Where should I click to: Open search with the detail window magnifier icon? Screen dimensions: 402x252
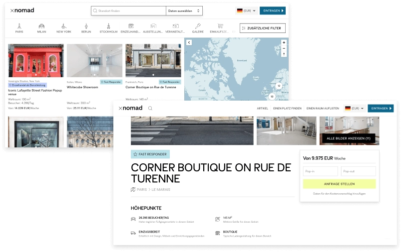[150, 109]
